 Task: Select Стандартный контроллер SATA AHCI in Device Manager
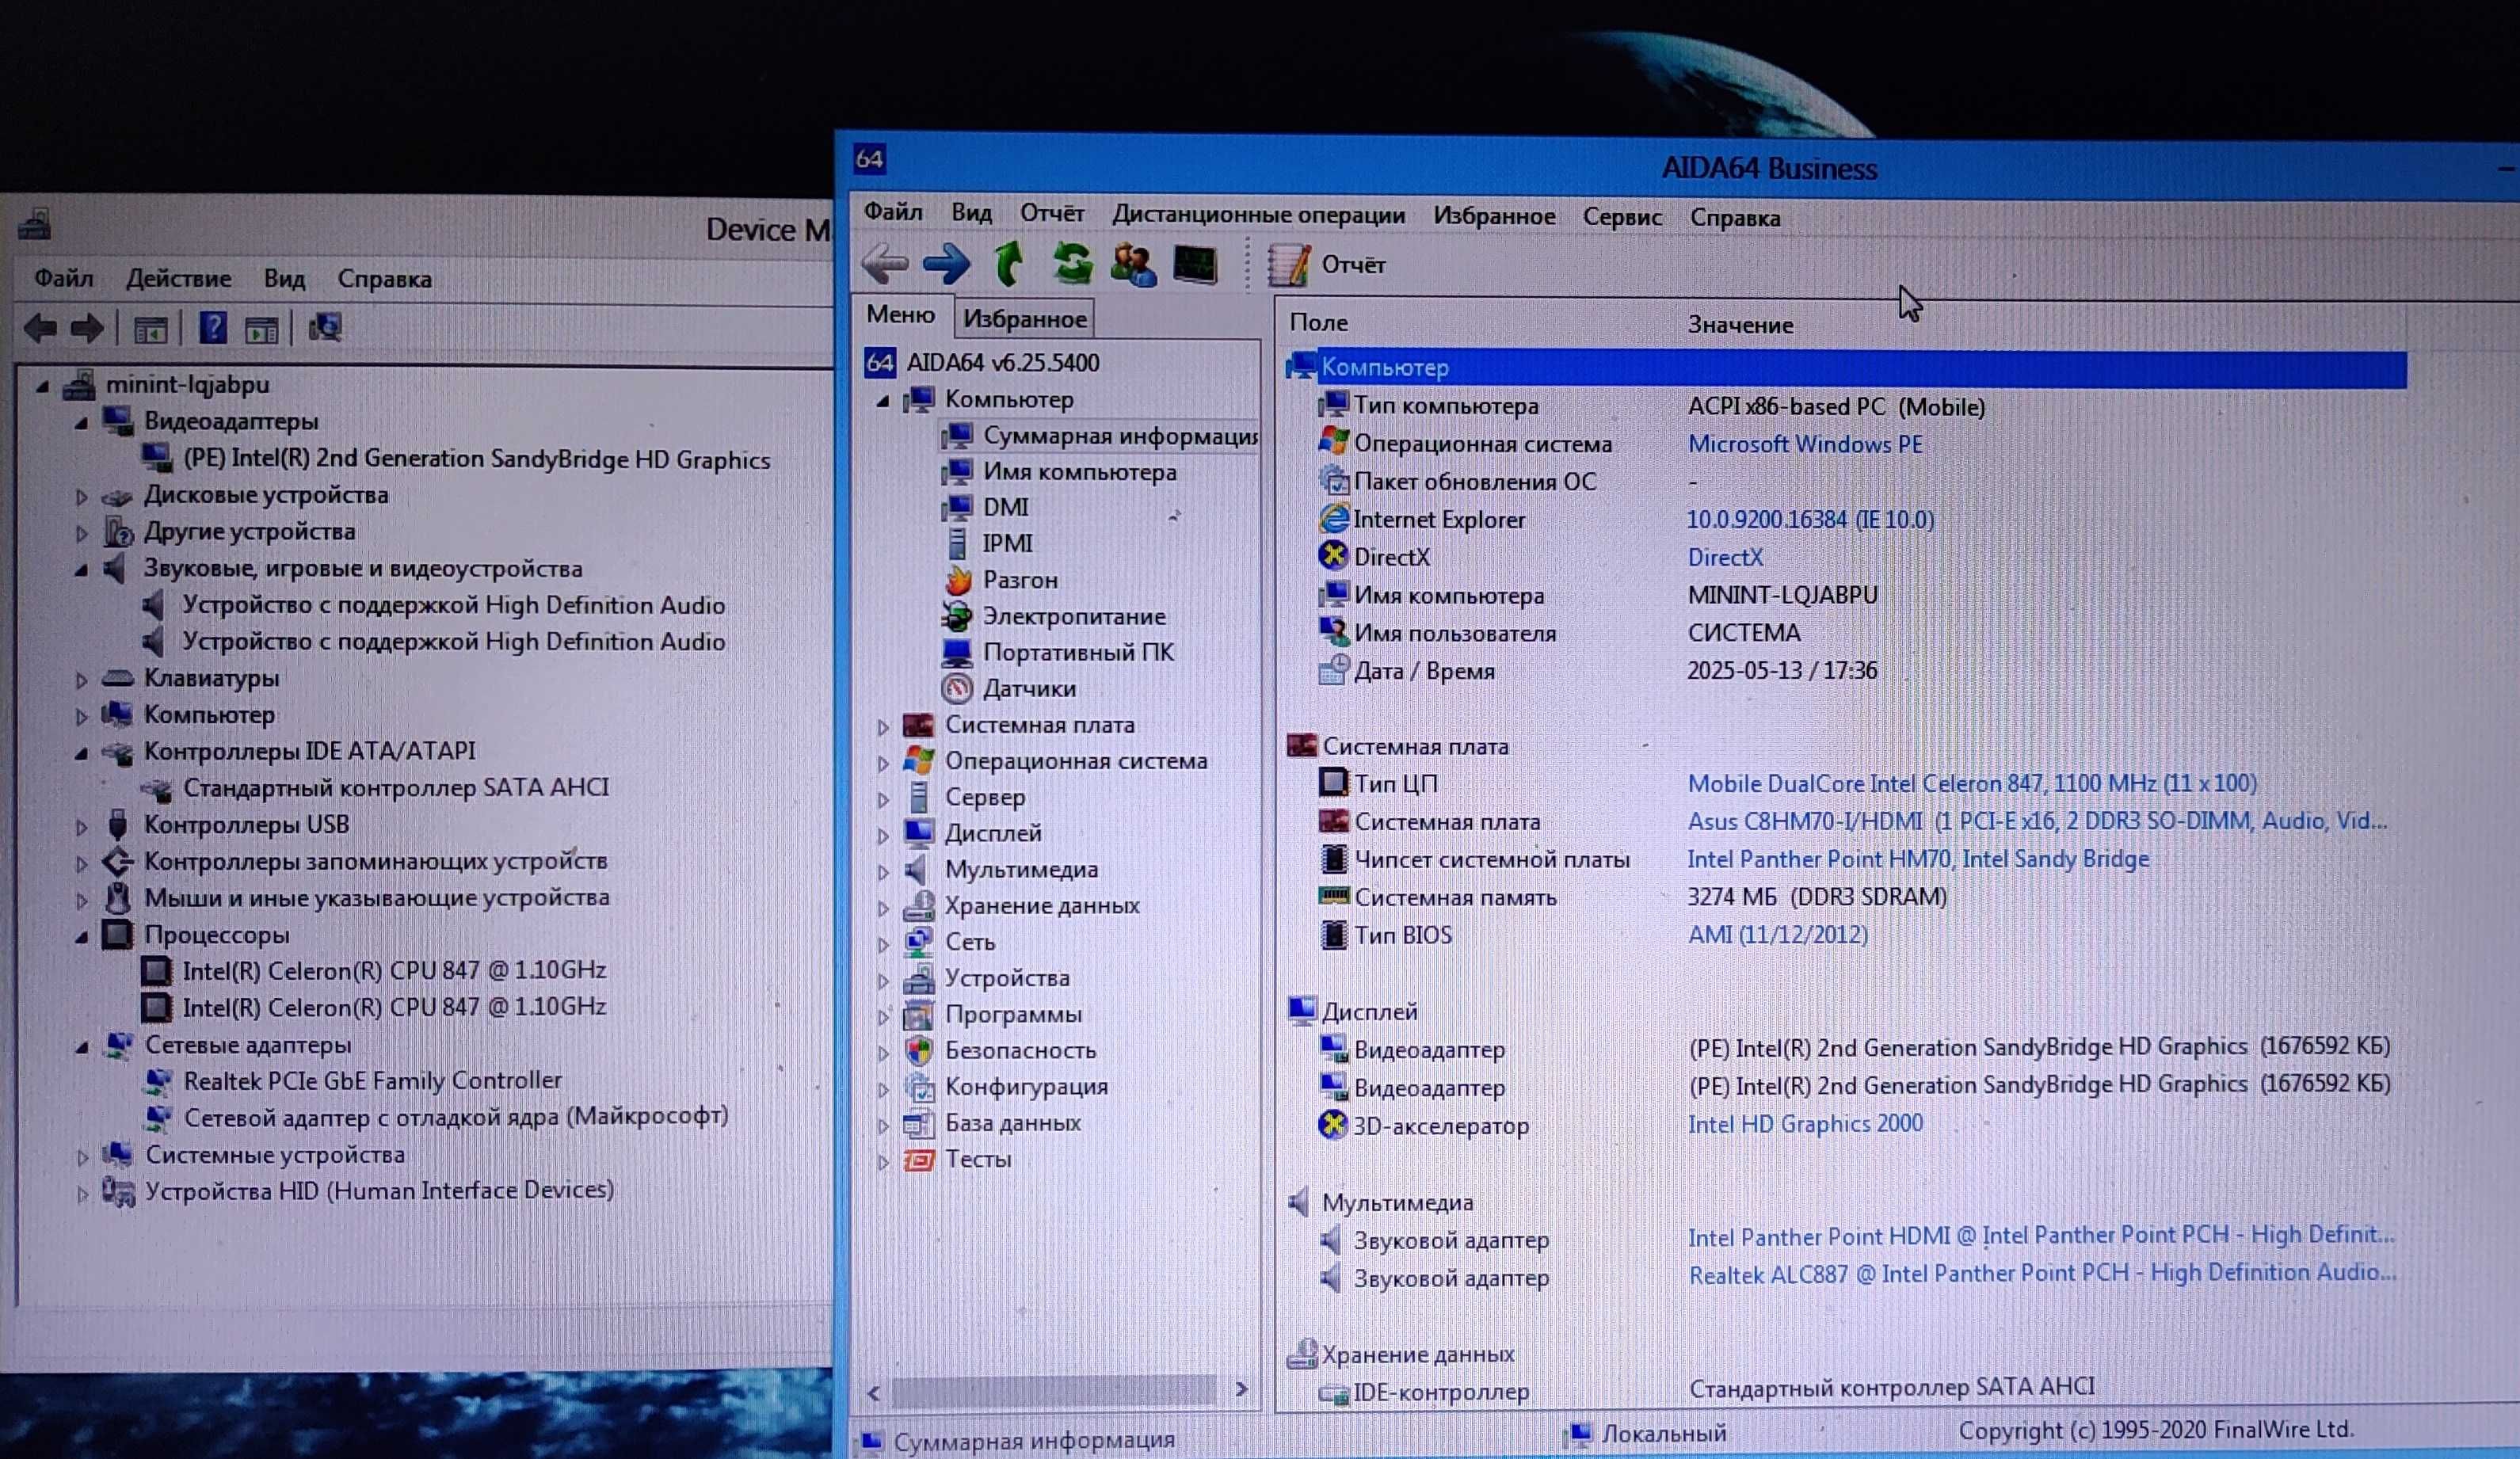396,788
